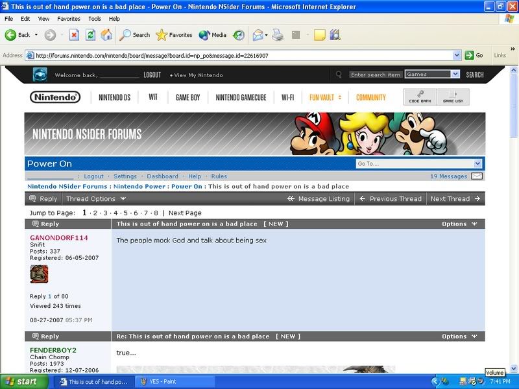Open the Tools menu

pyautogui.click(x=94, y=19)
